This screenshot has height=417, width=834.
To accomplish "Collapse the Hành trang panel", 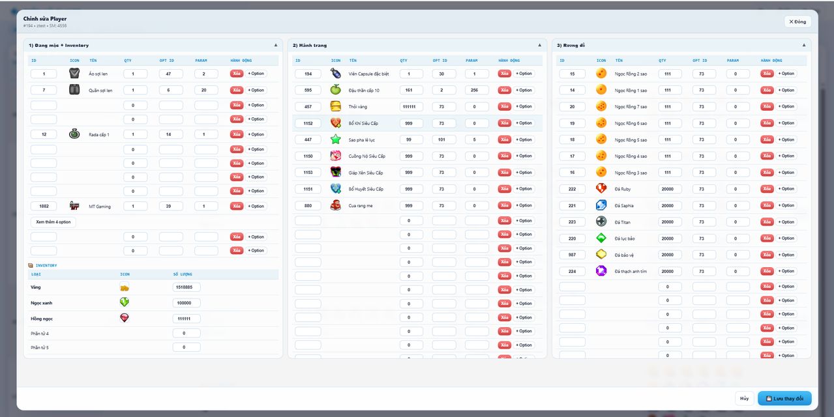I will tap(539, 45).
